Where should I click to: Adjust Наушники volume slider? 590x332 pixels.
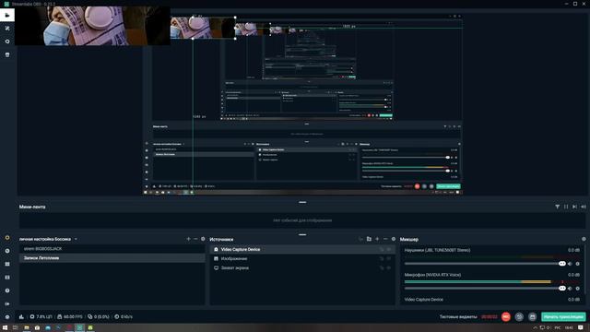(x=485, y=264)
